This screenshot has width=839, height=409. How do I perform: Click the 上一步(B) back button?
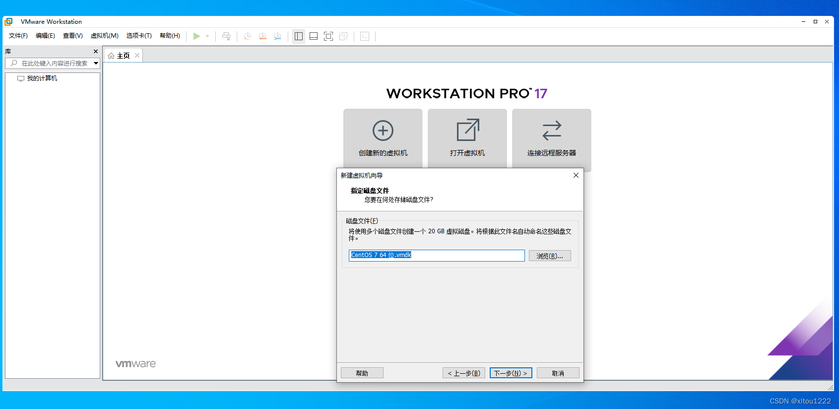click(464, 373)
